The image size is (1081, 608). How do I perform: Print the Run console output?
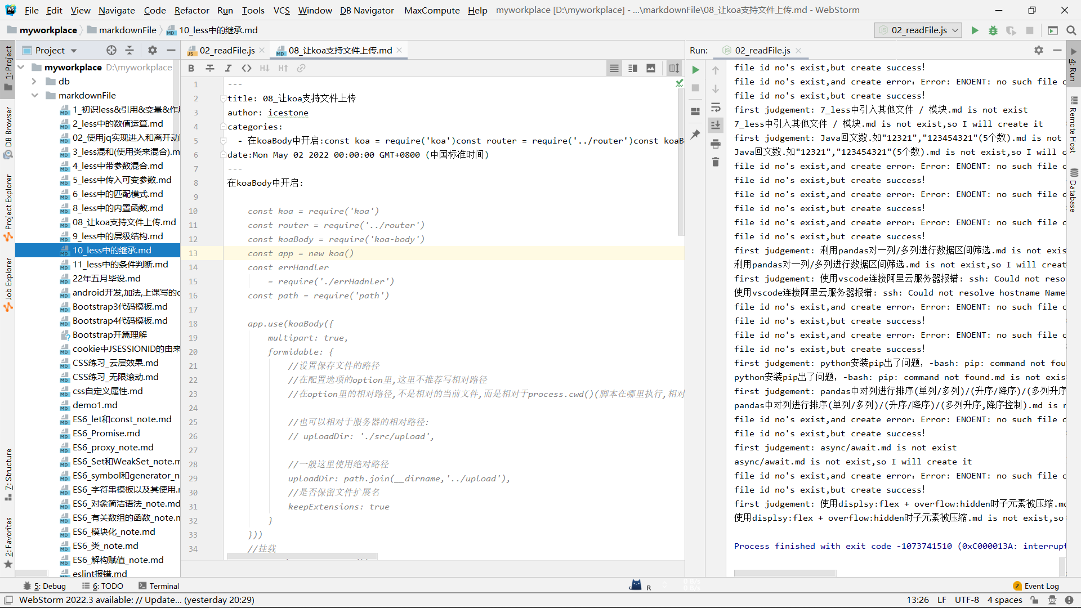click(x=716, y=144)
